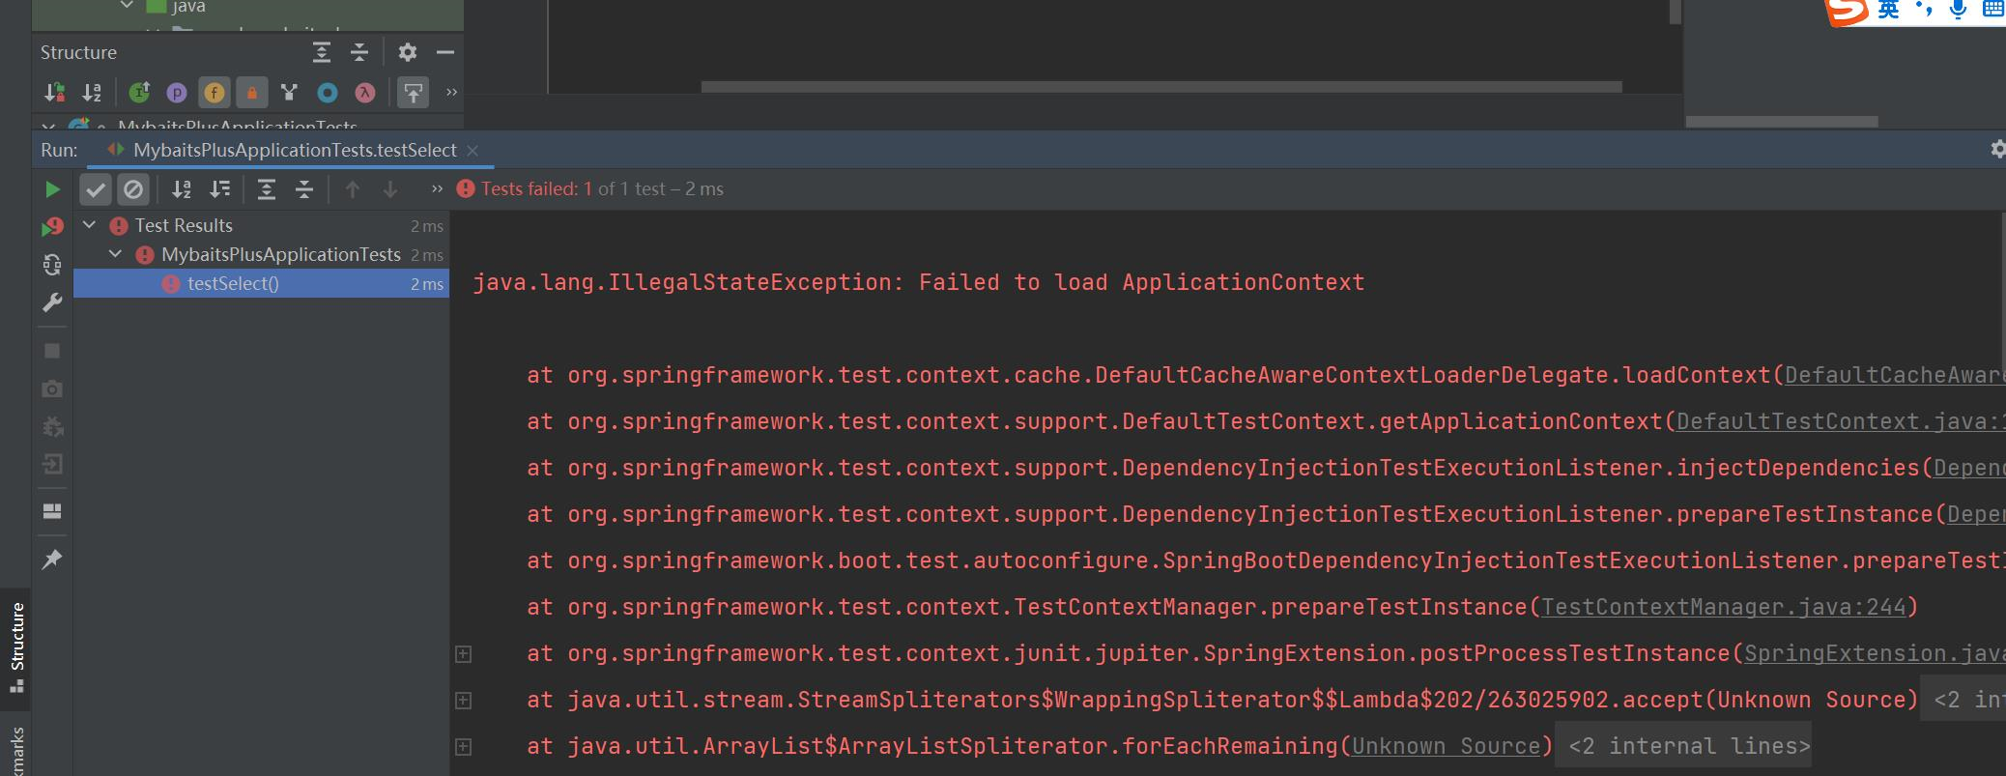
Task: Pin the Run tab with pushpin icon
Action: tap(52, 560)
